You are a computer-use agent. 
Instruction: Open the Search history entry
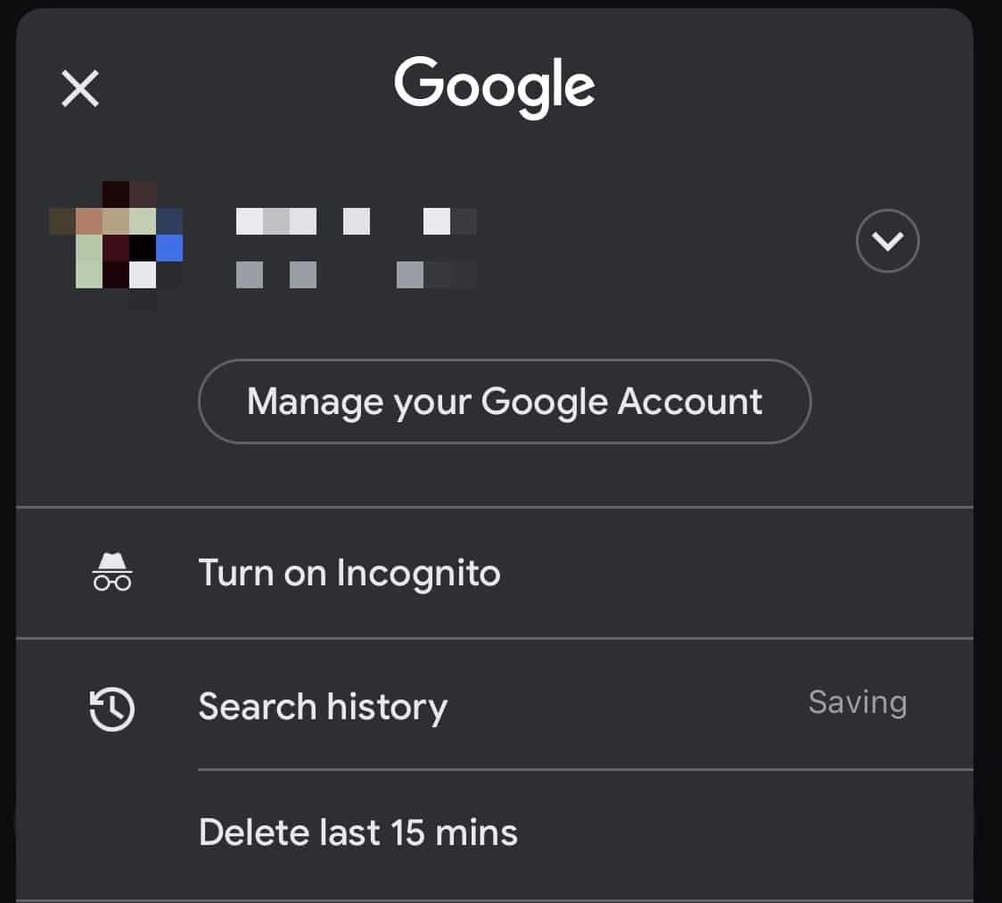pos(323,708)
